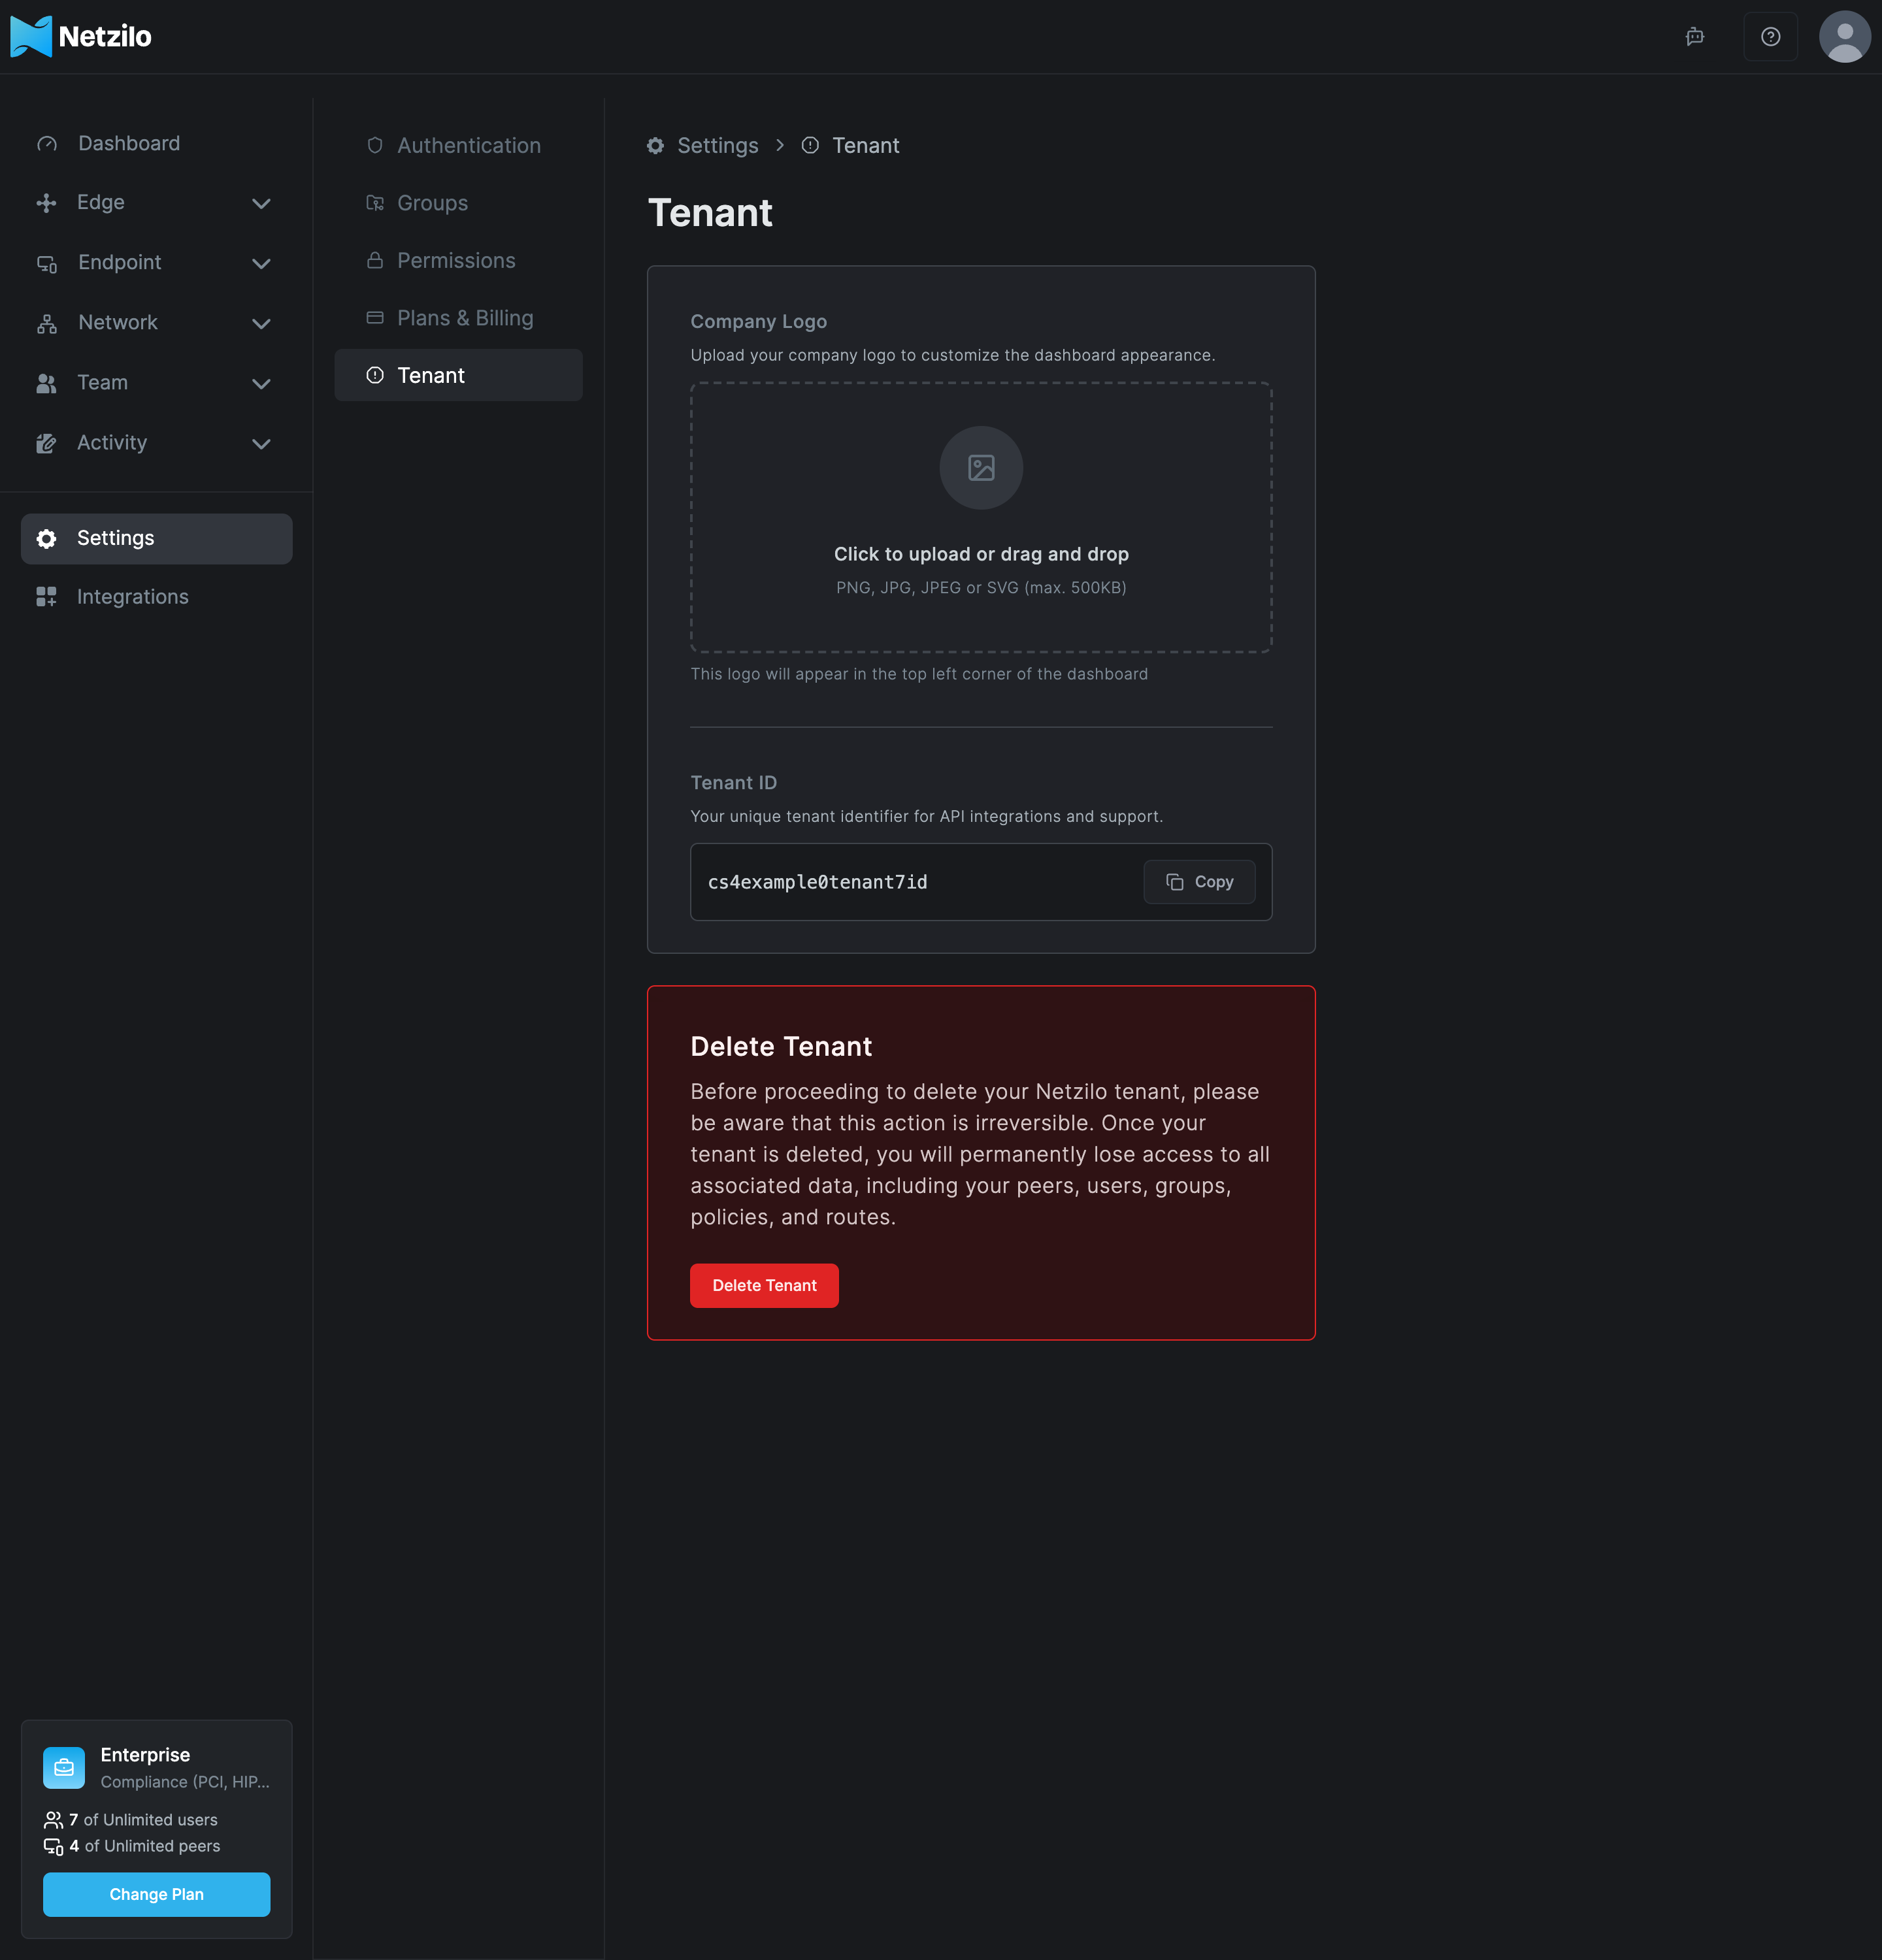
Task: Open the Authentication settings tab
Action: 458,145
